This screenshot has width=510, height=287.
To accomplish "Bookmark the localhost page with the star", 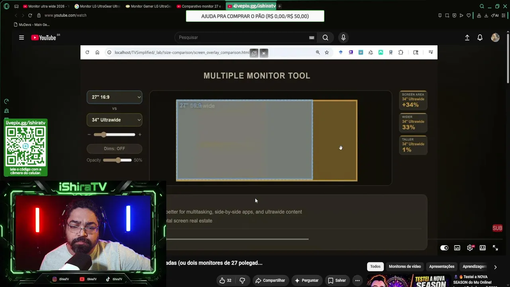I will point(327,52).
